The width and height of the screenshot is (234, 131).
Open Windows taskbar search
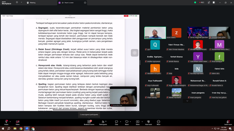click(9, 128)
